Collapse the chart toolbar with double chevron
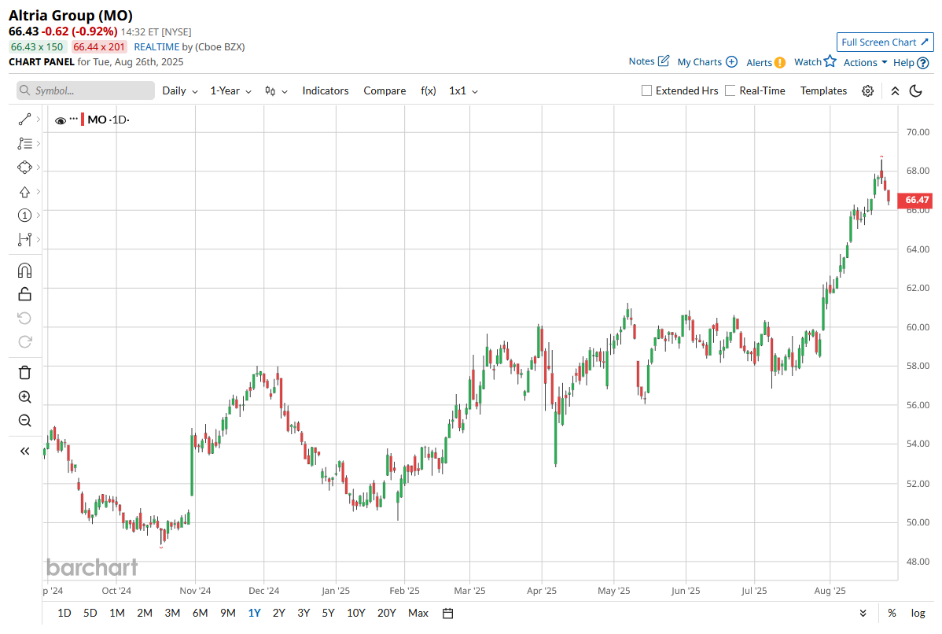The image size is (942, 634). 895,90
